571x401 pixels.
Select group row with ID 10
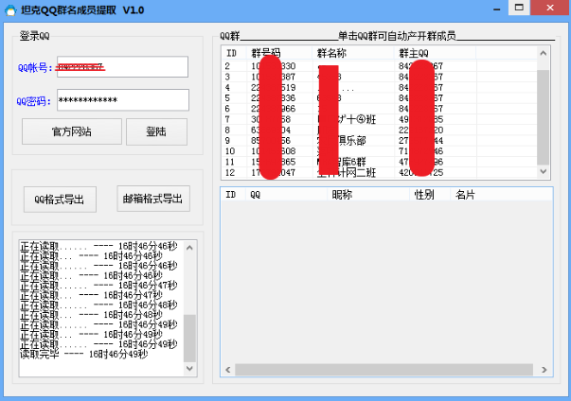pos(379,151)
